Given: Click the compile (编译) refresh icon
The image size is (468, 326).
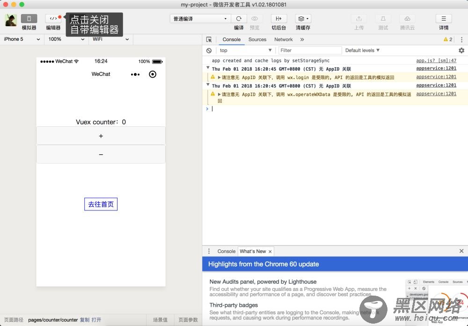Looking at the screenshot, I should pyautogui.click(x=239, y=19).
